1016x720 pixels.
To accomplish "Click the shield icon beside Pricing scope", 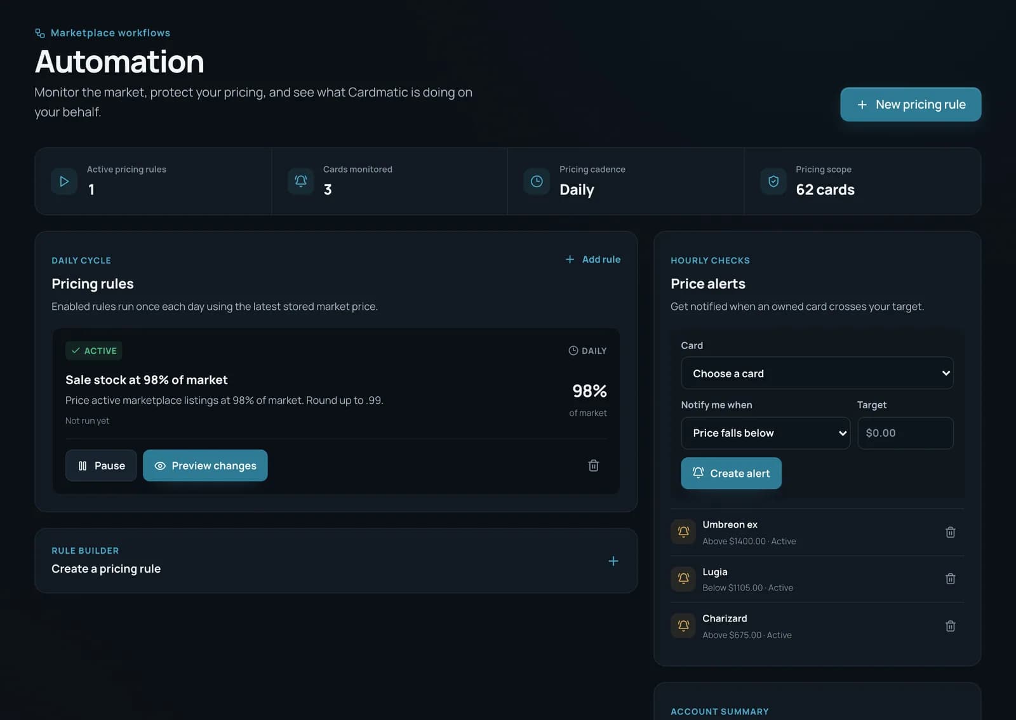I will tap(773, 182).
